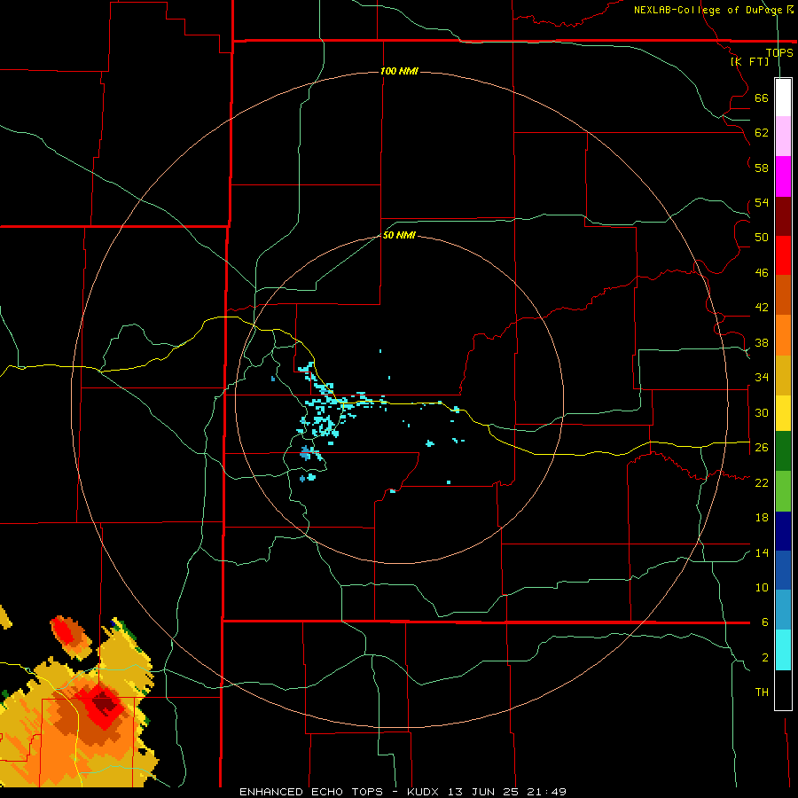Click the navy 14-18 kft legend swatch
This screenshot has height=798, width=798.
click(x=783, y=531)
